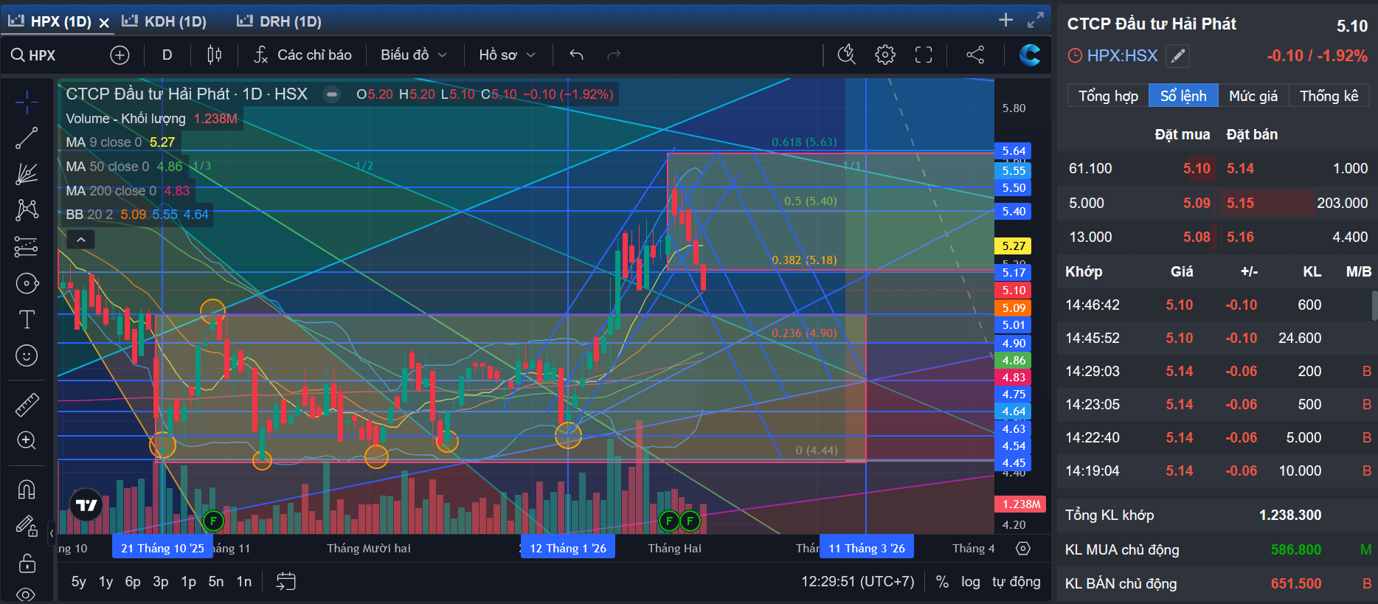Open the Tổng hợp tab

pyautogui.click(x=1108, y=96)
